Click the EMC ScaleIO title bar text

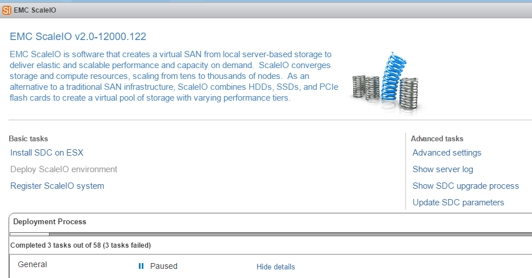click(x=35, y=10)
